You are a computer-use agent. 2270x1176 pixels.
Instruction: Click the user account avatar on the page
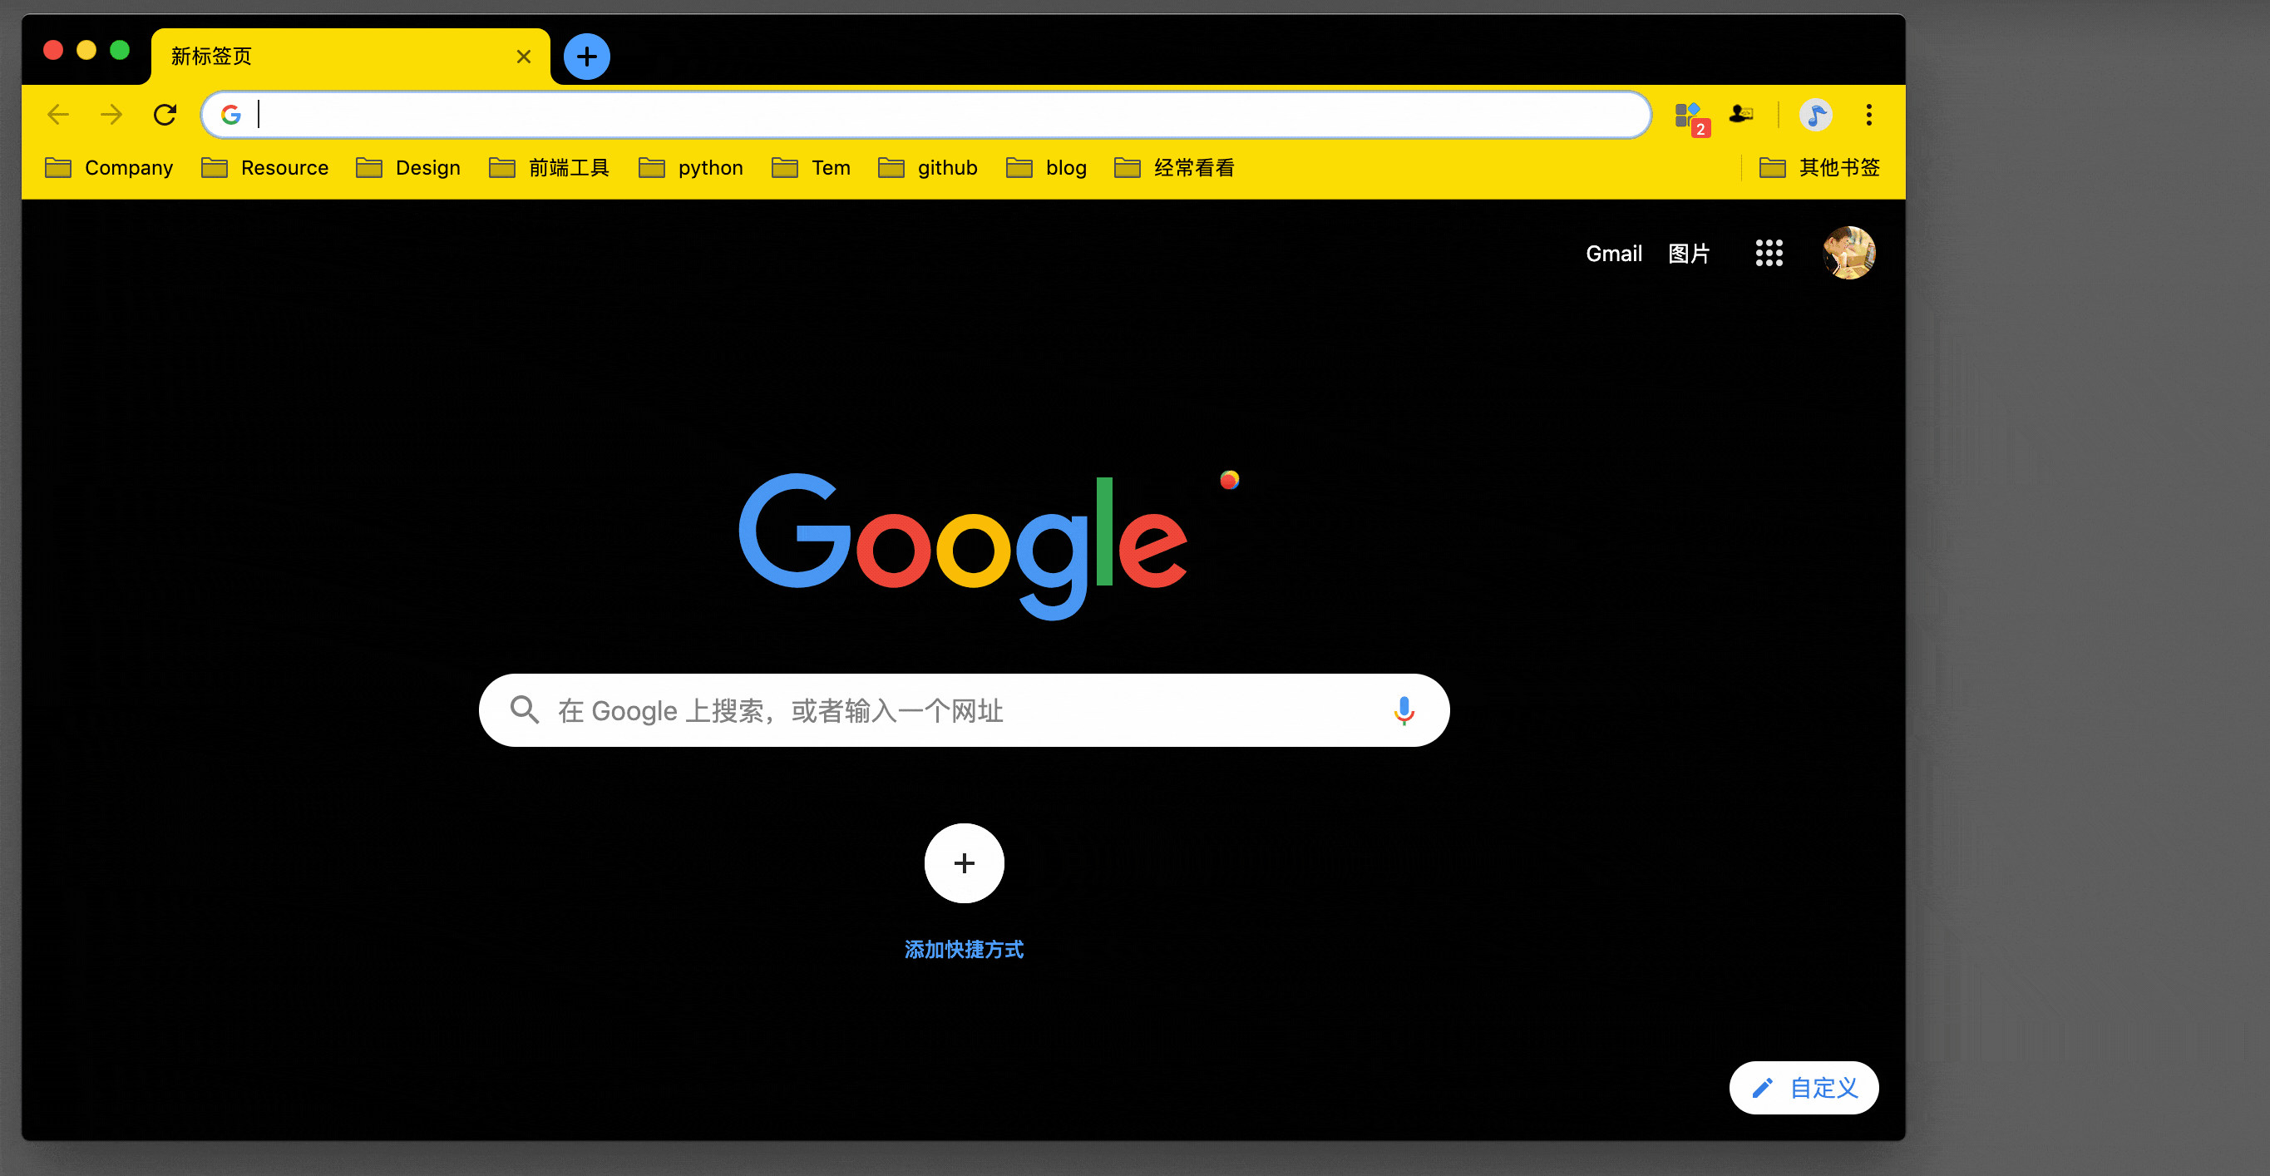[1848, 253]
